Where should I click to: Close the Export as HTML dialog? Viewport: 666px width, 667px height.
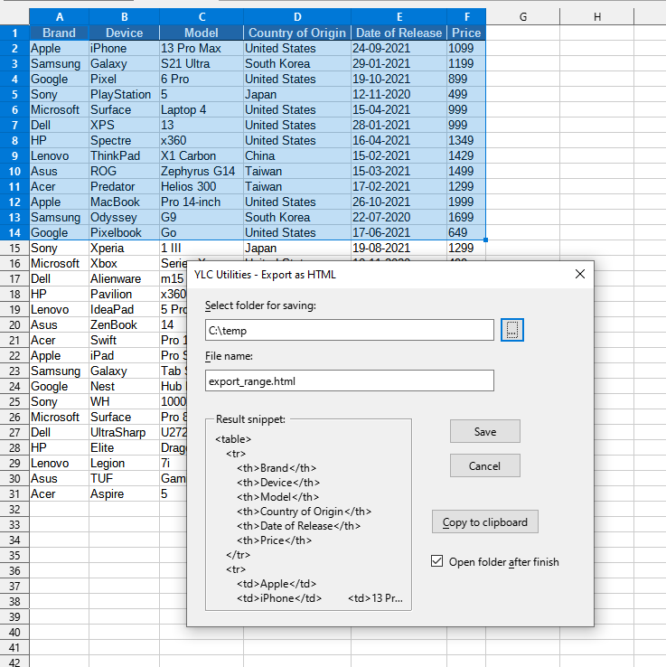tap(579, 275)
